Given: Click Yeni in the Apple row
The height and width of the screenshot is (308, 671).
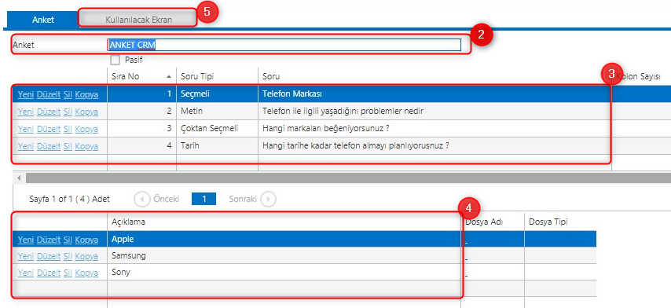Looking at the screenshot, I should point(26,240).
